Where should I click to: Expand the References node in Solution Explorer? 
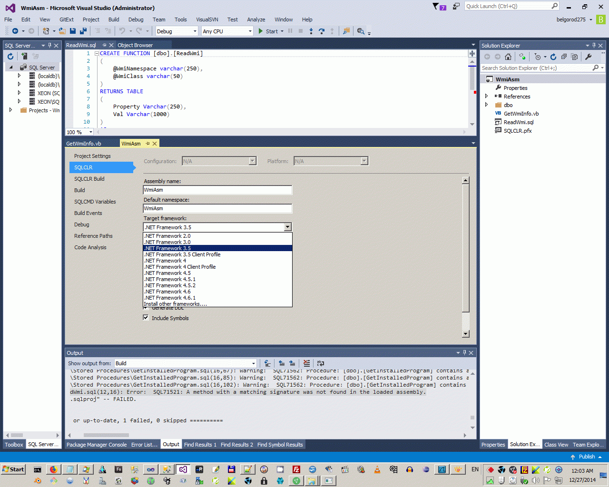pyautogui.click(x=486, y=97)
